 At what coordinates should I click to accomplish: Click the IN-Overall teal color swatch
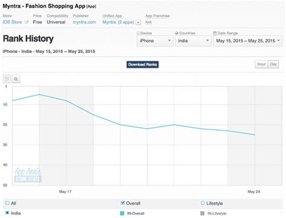point(122,213)
